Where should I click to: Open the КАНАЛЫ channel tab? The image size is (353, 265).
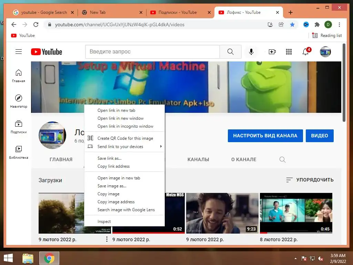[198, 159]
